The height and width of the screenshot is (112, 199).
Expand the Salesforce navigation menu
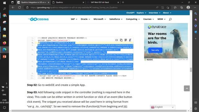tap(116, 19)
